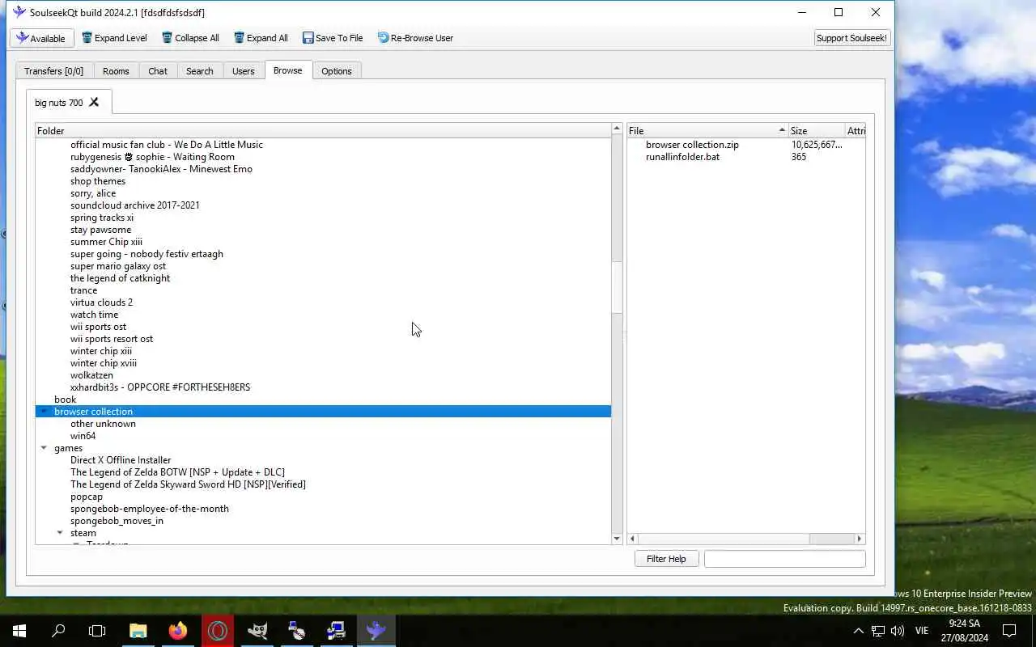Select virtua clouds 2 folder
1036x647 pixels.
(x=101, y=302)
